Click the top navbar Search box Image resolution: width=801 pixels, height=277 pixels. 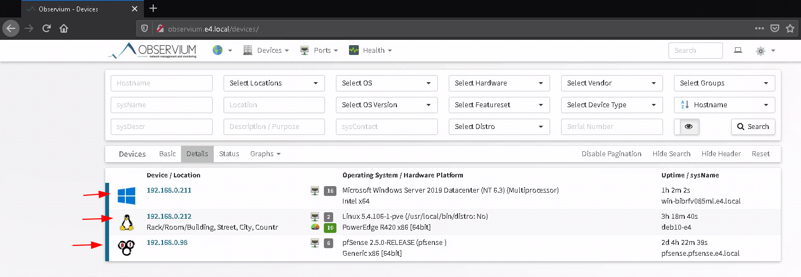point(696,51)
